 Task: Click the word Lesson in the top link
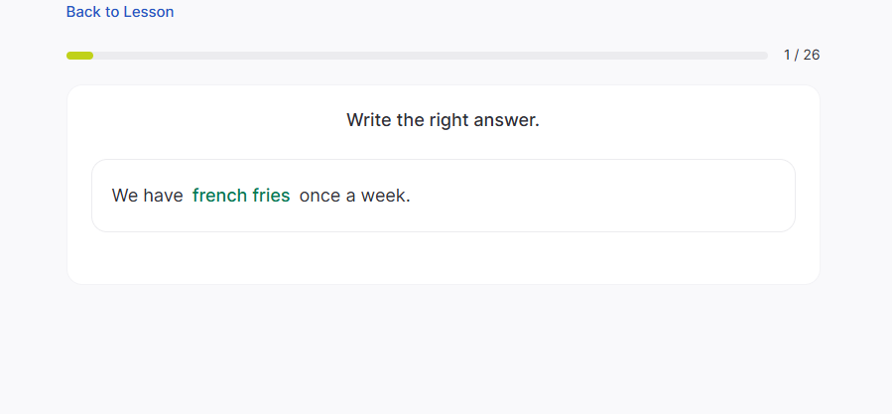pos(148,12)
